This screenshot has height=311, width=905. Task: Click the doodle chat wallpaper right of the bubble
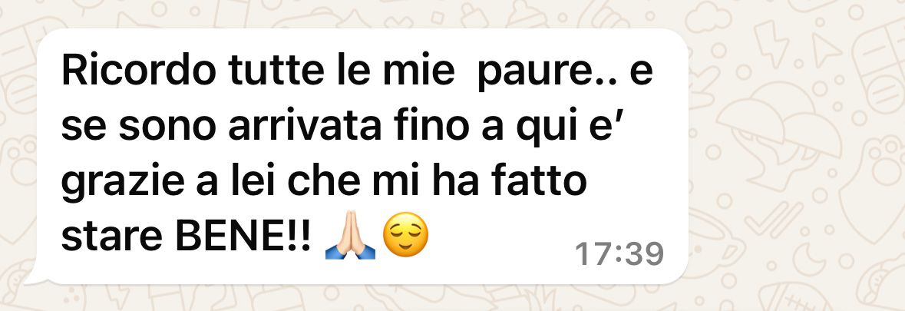(x=797, y=156)
